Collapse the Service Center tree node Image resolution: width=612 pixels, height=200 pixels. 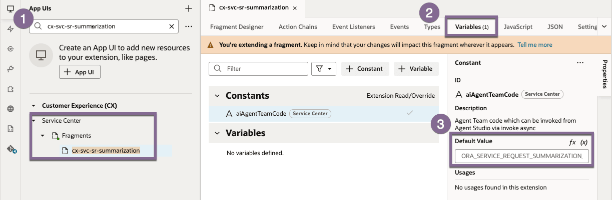pyautogui.click(x=34, y=121)
